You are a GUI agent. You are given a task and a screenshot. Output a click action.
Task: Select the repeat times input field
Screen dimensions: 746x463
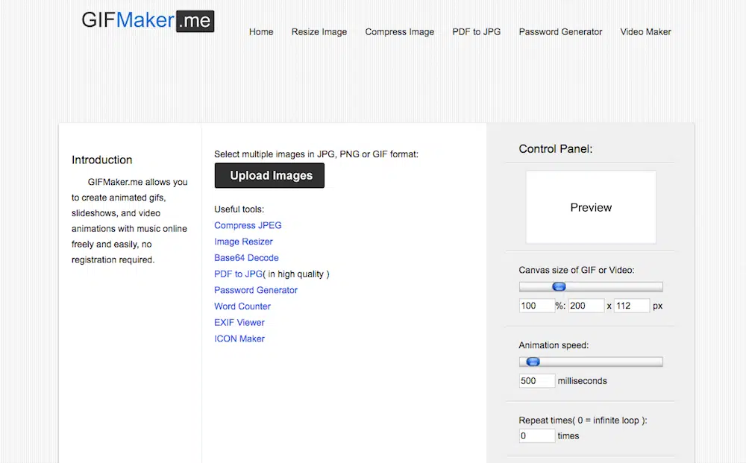(x=536, y=436)
